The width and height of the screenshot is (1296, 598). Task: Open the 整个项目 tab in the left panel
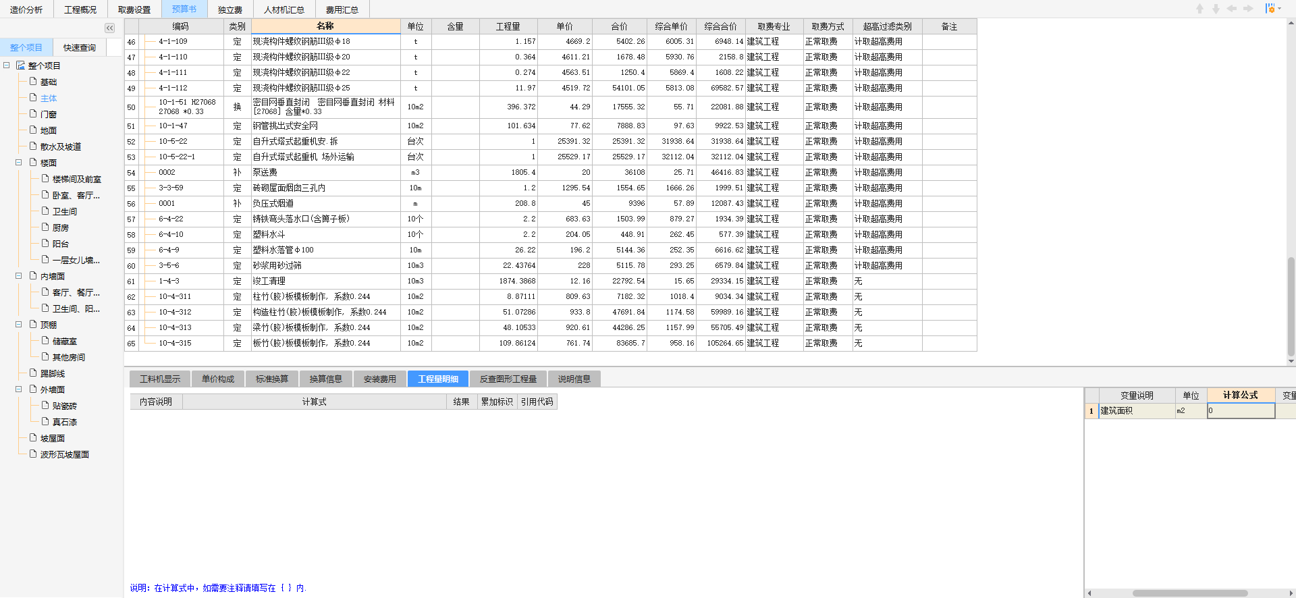[26, 47]
